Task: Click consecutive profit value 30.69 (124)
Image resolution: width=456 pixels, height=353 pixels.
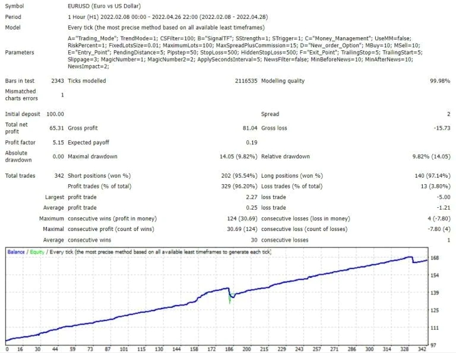Action: [x=242, y=229]
